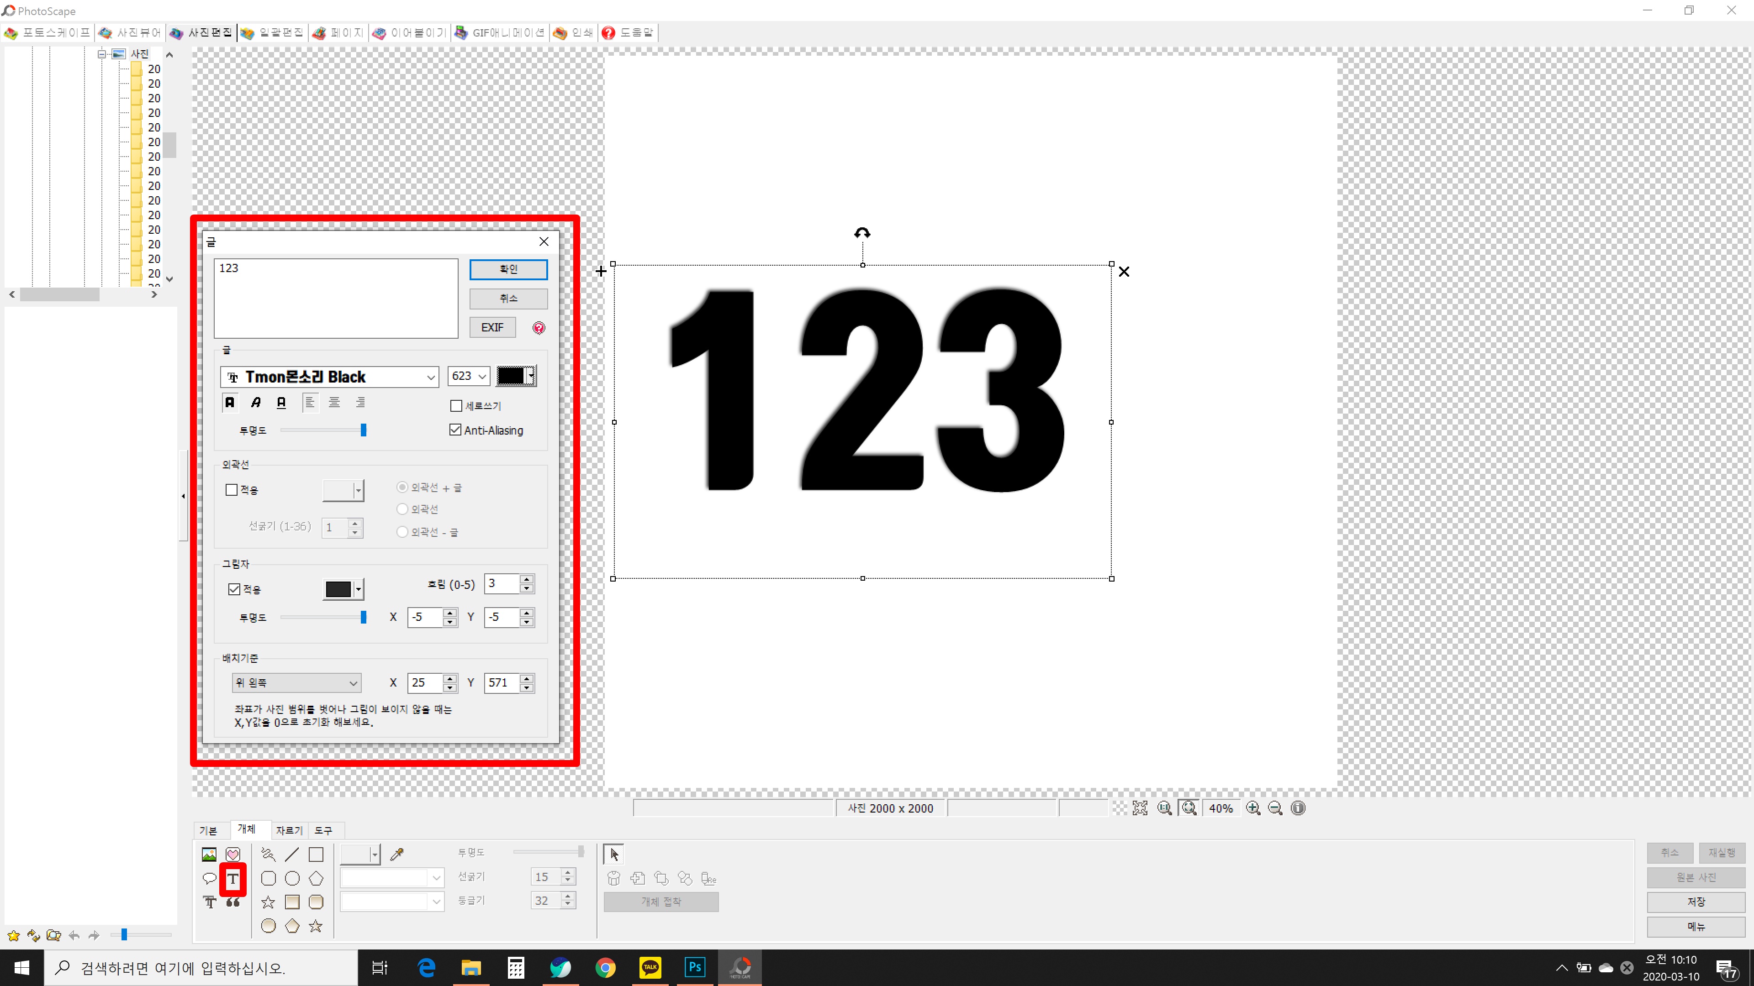Open the black text color swatch
The image size is (1754, 986).
point(511,376)
